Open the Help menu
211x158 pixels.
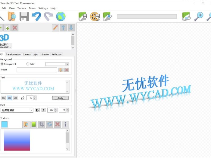(x=53, y=8)
